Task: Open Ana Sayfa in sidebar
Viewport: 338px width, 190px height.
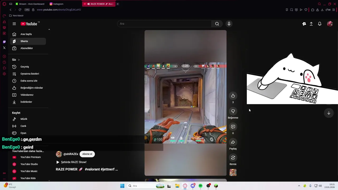Action: (x=28, y=34)
